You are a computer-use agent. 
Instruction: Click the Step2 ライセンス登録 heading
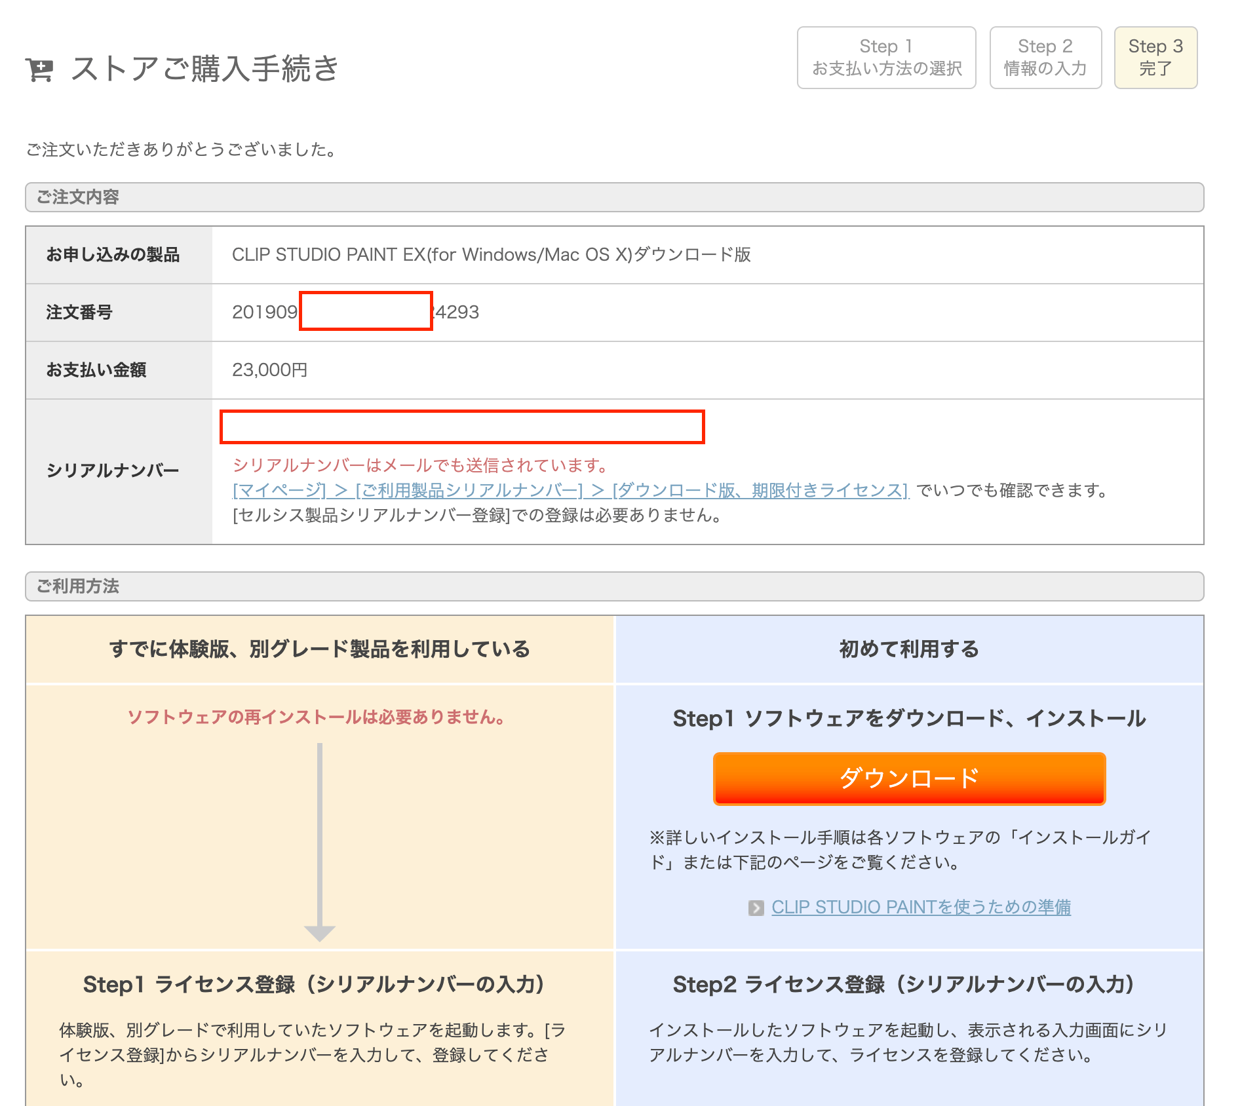904,984
